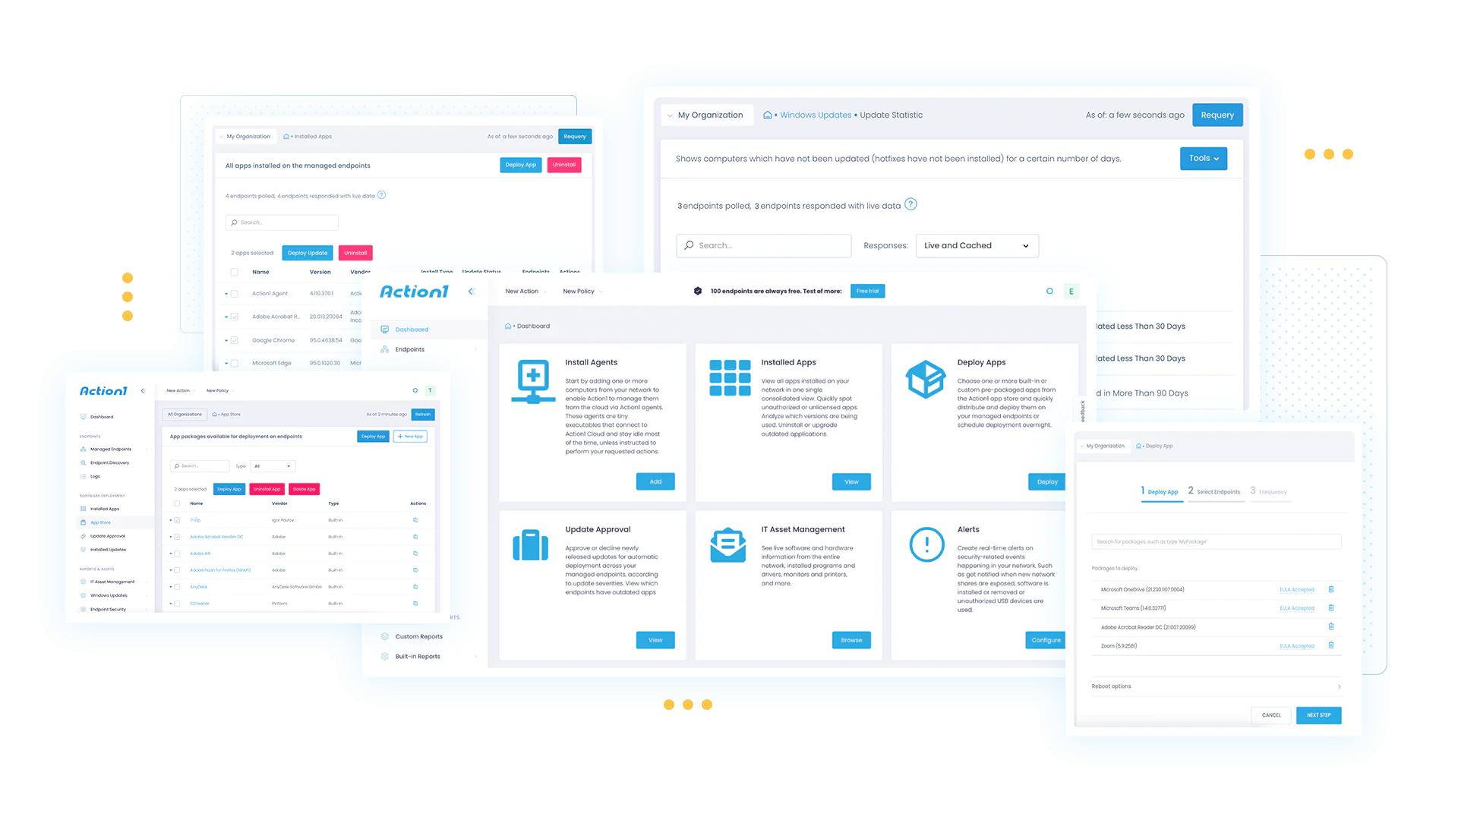The width and height of the screenshot is (1458, 820).
Task: Click the Search input field
Action: [x=763, y=244]
